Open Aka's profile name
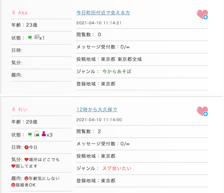Viewport: 224px width, 193px height. (23, 13)
